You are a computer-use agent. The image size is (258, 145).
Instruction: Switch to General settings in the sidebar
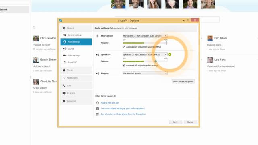tap(76, 35)
